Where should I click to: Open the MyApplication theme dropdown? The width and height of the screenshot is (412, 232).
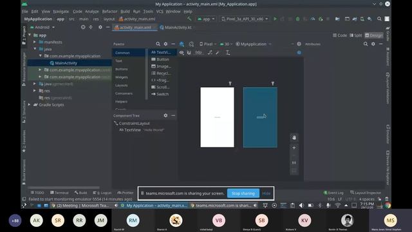point(253,44)
